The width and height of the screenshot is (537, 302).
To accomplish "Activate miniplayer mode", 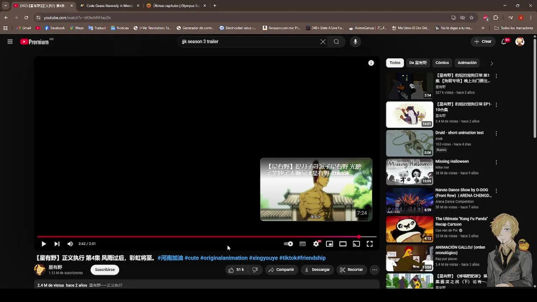I will [x=329, y=244].
